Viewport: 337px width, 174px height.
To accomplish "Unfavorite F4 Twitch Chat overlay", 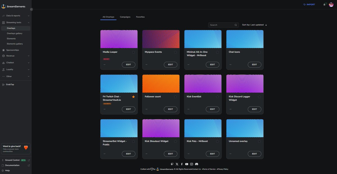I will [x=133, y=97].
